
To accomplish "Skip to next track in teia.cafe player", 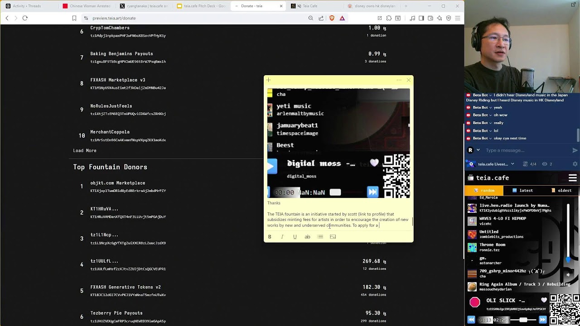I will 542,320.
